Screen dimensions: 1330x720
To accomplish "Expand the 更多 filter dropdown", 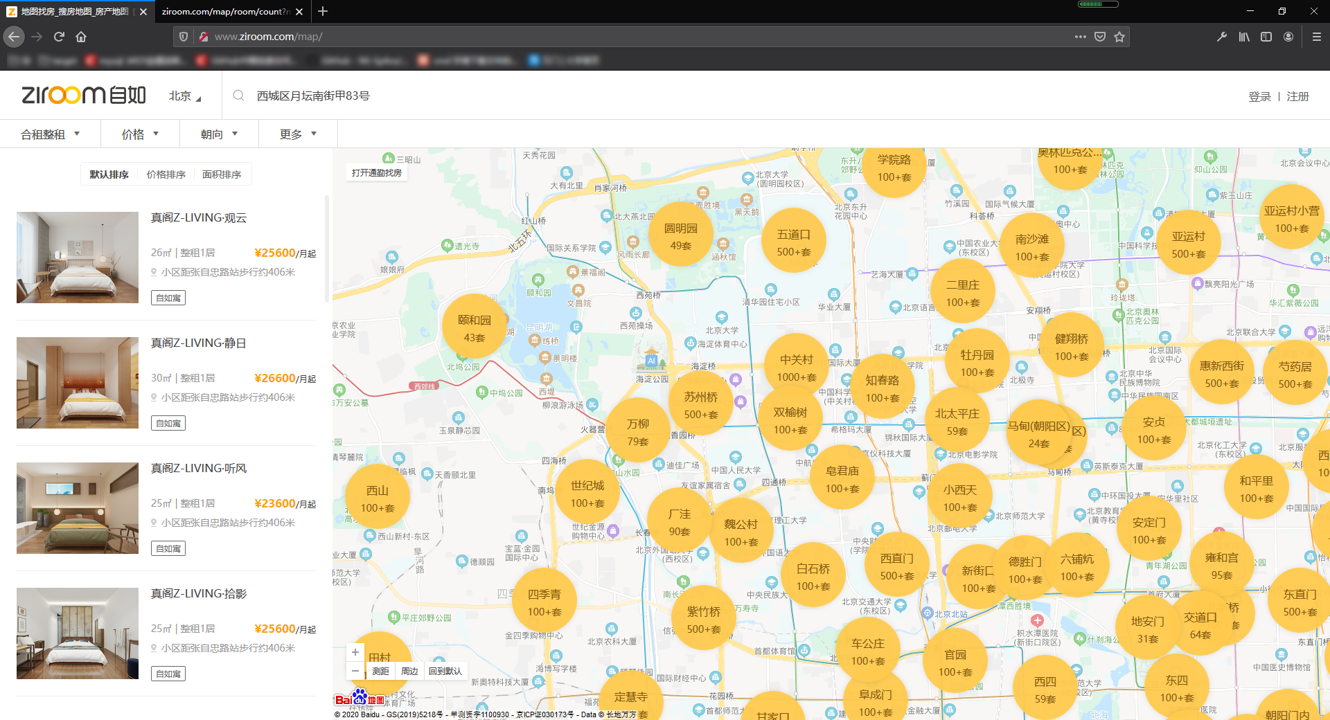I will [x=299, y=134].
